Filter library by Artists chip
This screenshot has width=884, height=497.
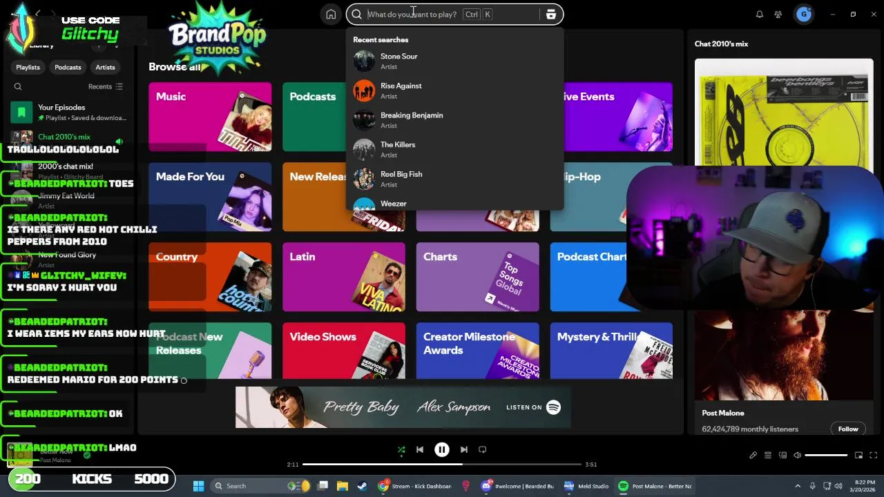(x=105, y=67)
